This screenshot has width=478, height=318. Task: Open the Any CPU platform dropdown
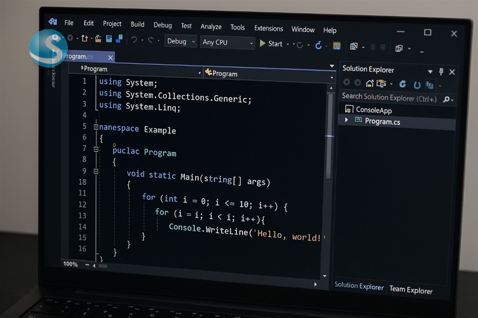point(228,42)
